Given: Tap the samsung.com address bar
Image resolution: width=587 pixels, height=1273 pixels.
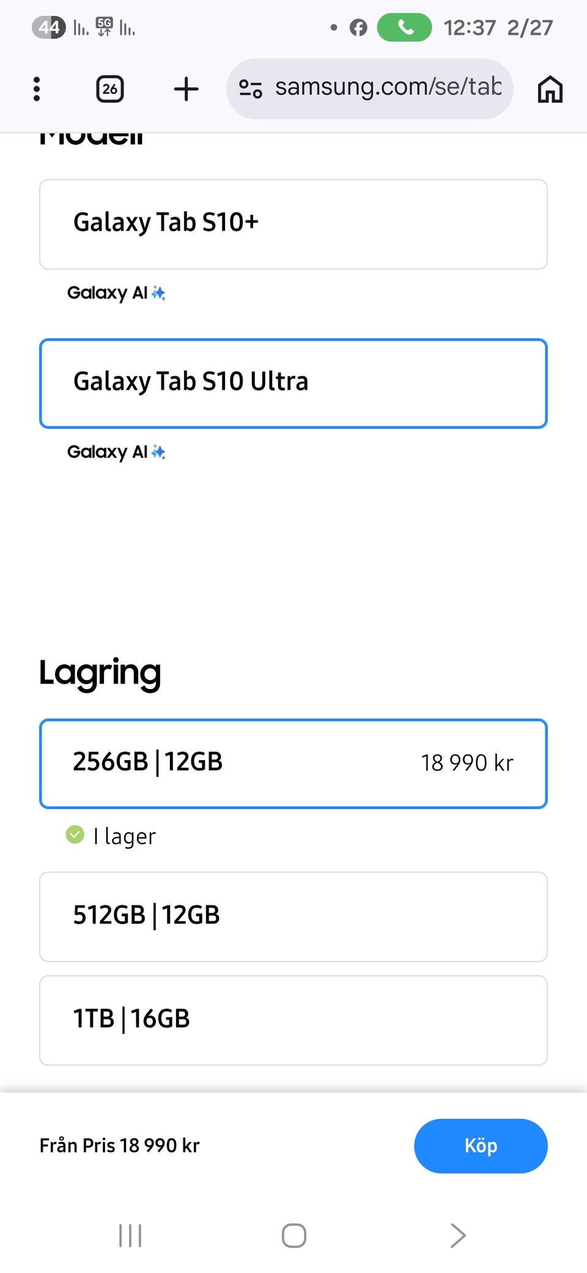Looking at the screenshot, I should (388, 88).
